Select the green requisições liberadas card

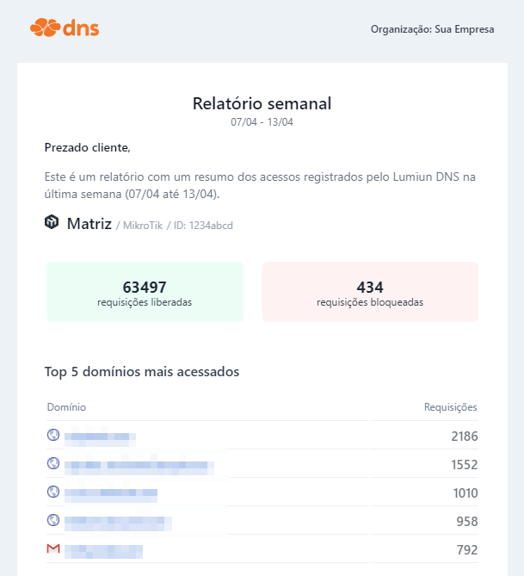point(145,292)
